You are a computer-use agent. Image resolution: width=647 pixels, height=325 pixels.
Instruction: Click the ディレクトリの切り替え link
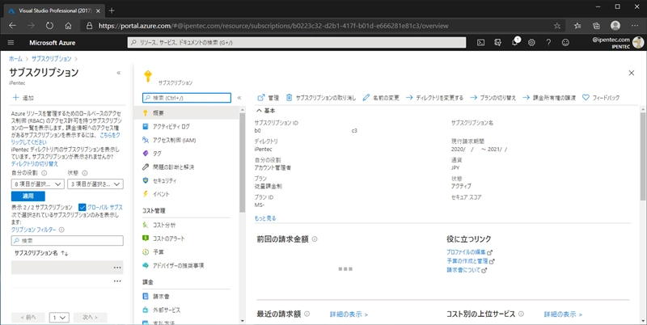pyautogui.click(x=35, y=164)
